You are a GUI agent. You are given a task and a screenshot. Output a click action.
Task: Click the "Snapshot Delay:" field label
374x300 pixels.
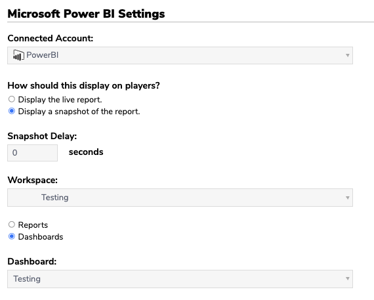(42, 136)
